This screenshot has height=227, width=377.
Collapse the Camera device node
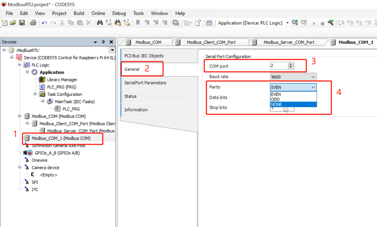(x=19, y=167)
